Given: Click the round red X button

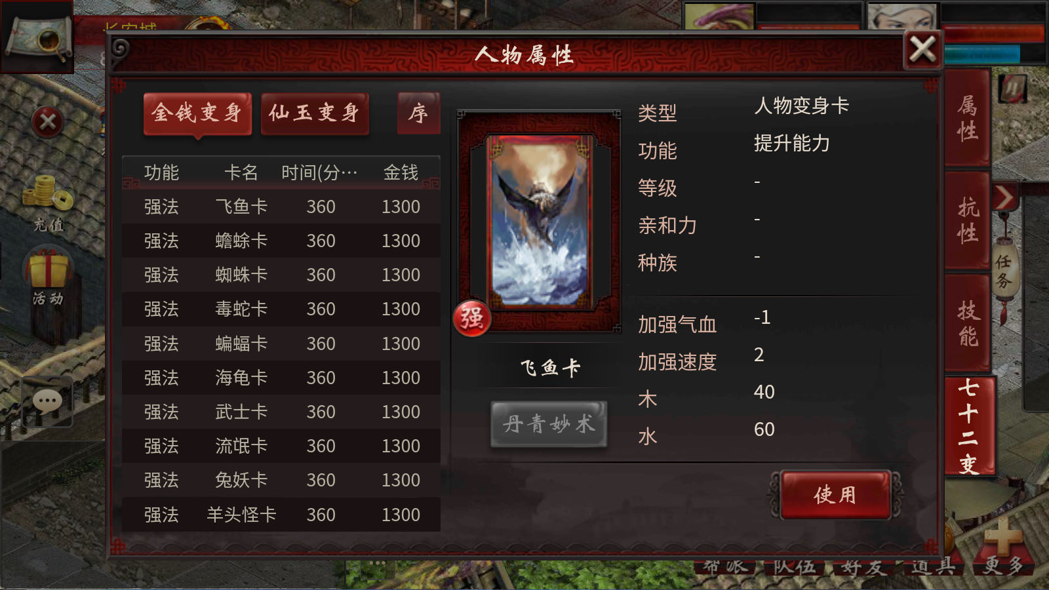Looking at the screenshot, I should [x=48, y=121].
